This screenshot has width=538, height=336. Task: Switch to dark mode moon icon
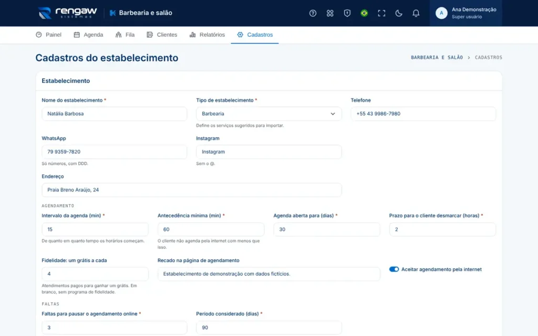(x=398, y=13)
